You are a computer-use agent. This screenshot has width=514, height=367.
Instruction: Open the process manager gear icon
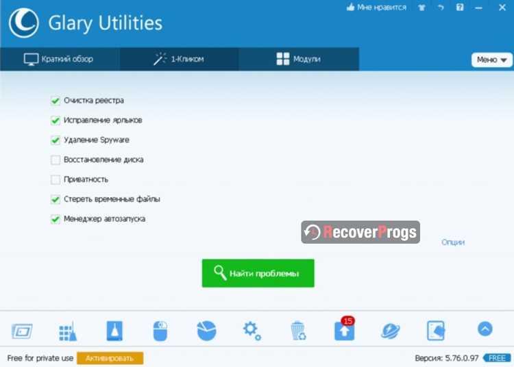point(252,331)
